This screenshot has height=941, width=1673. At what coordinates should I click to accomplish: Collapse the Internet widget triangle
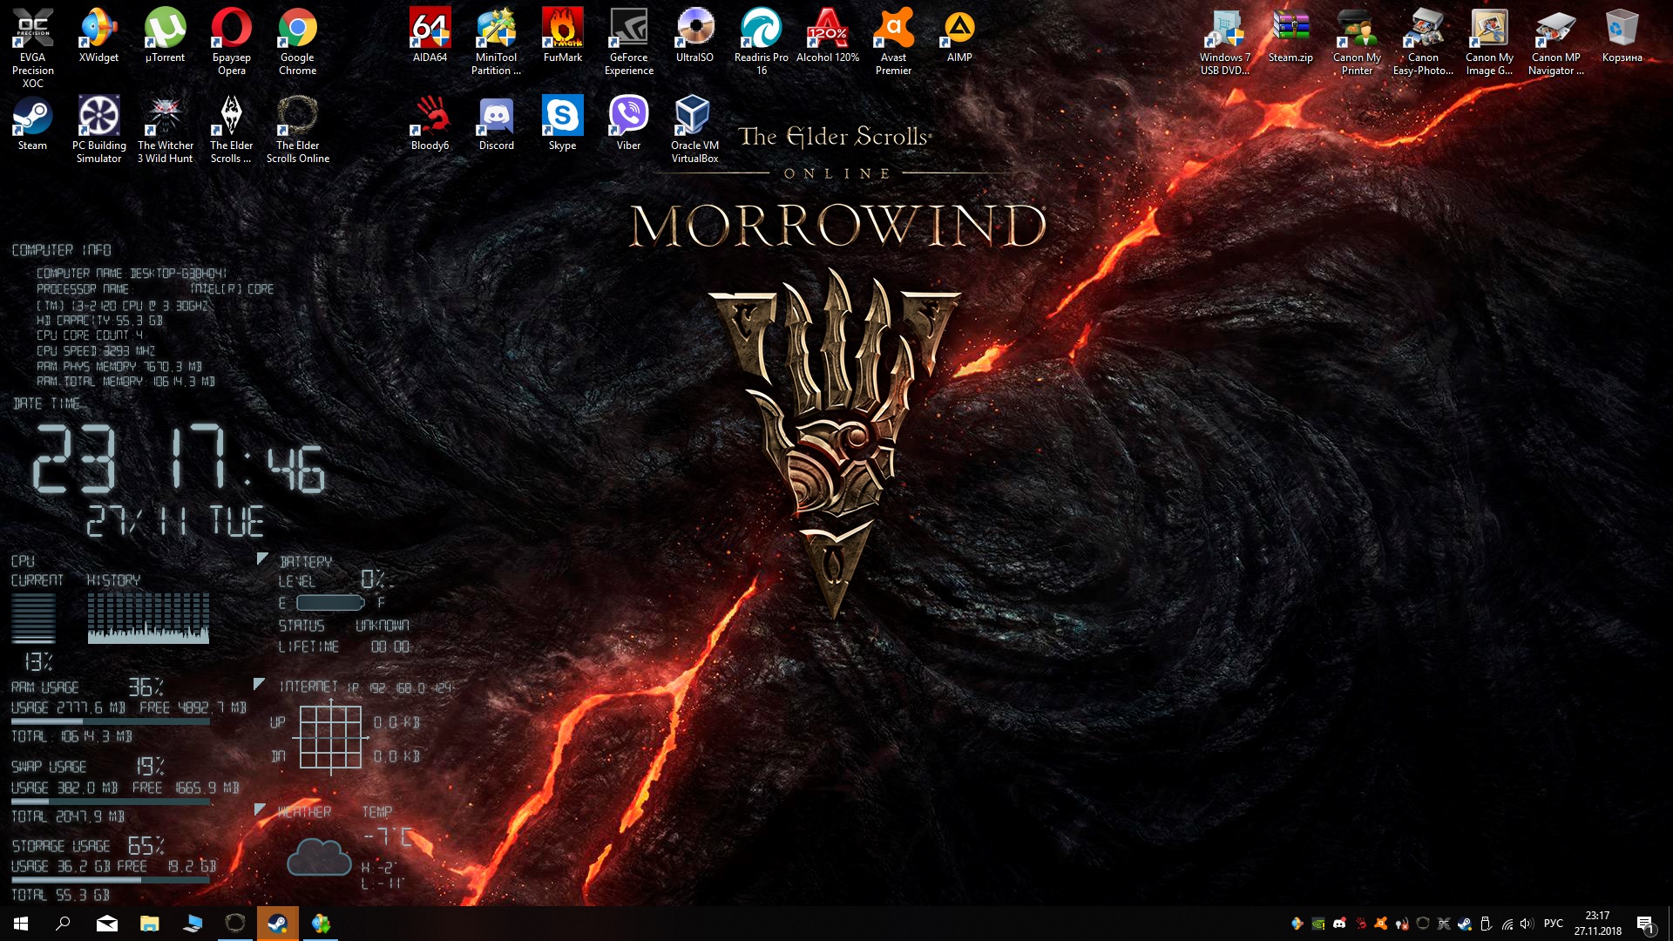259,684
